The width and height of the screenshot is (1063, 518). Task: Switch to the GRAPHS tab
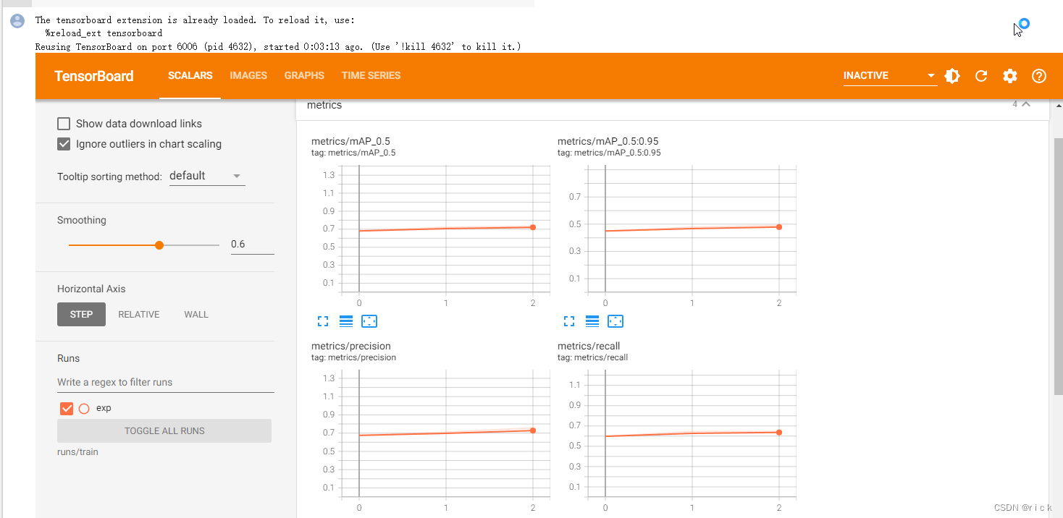[x=304, y=76]
